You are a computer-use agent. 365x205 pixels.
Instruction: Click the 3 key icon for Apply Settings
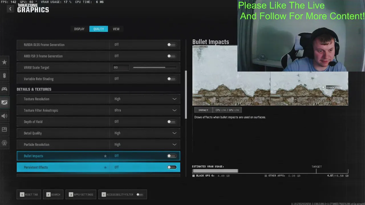tap(71, 194)
